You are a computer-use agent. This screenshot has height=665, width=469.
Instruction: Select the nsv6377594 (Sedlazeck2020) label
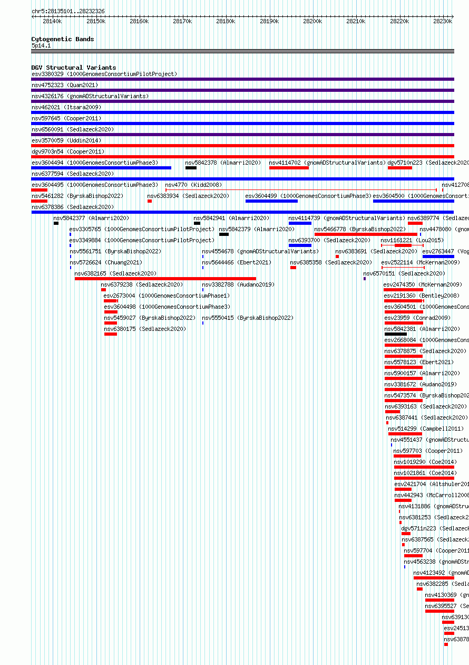(x=73, y=174)
